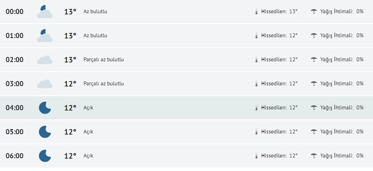Image resolution: width=373 pixels, height=171 pixels.
Task: Click the cloud icon in the 03:00 row
Action: pos(45,84)
